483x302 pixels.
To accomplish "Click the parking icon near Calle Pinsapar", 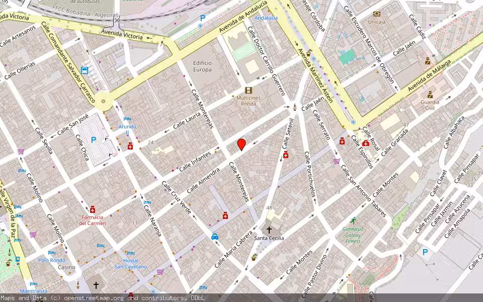I will pos(425,252).
